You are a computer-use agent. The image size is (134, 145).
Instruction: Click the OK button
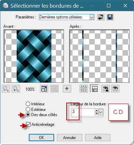coord(41,138)
